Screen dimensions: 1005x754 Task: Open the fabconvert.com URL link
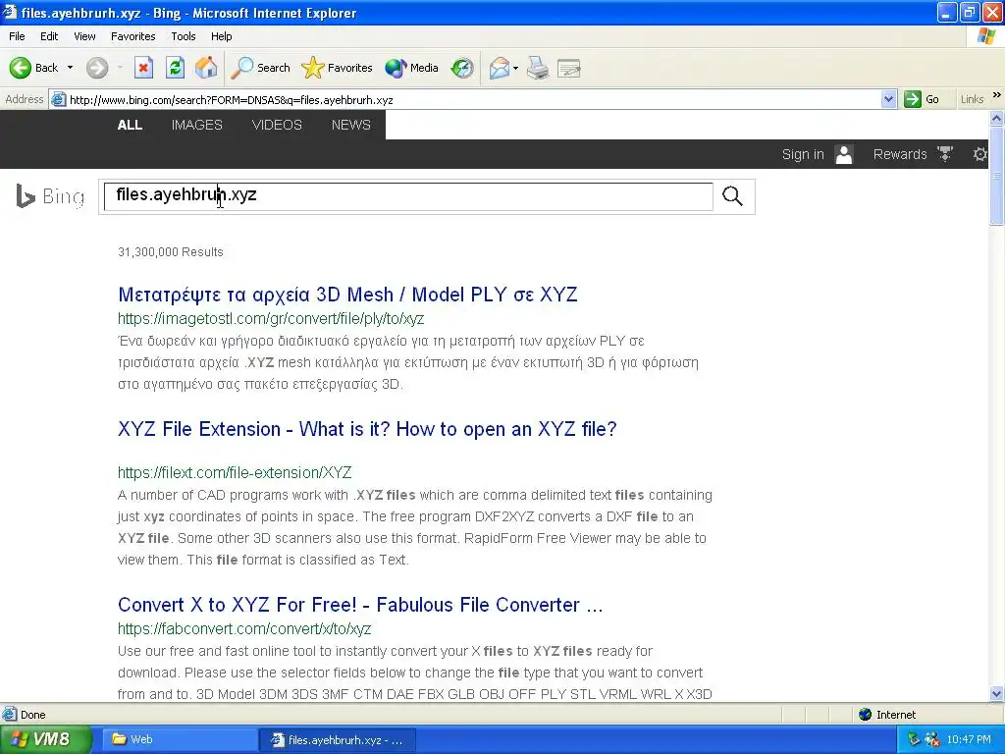coord(244,629)
